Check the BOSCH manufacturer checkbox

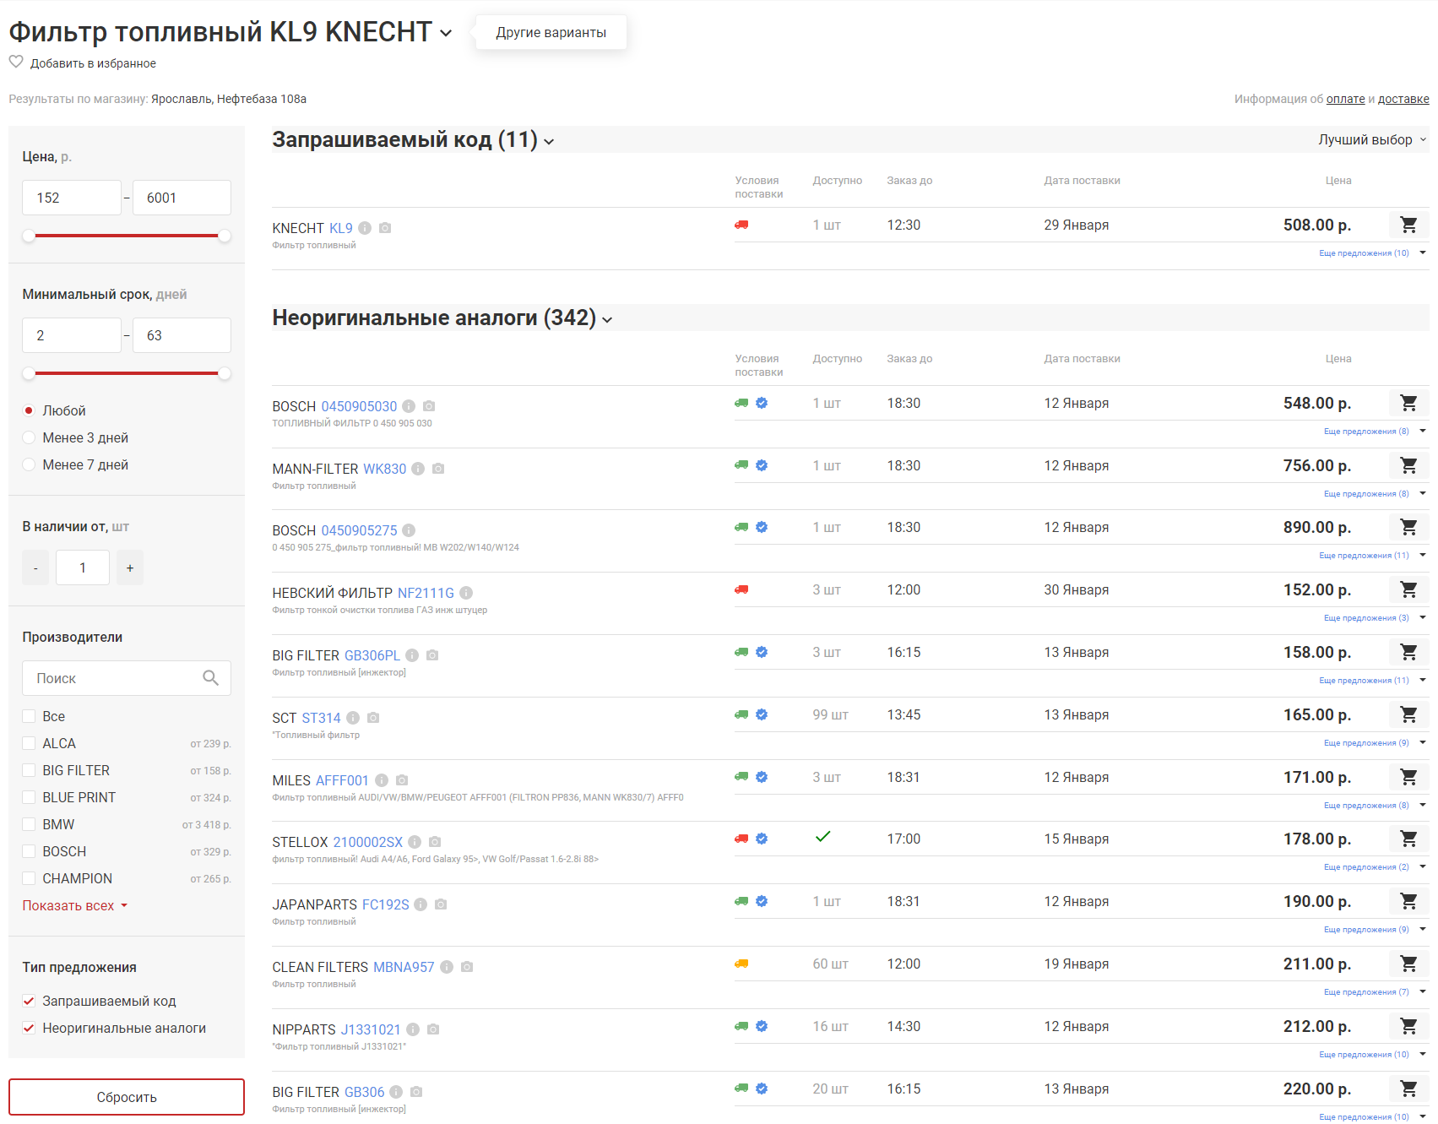pos(30,851)
